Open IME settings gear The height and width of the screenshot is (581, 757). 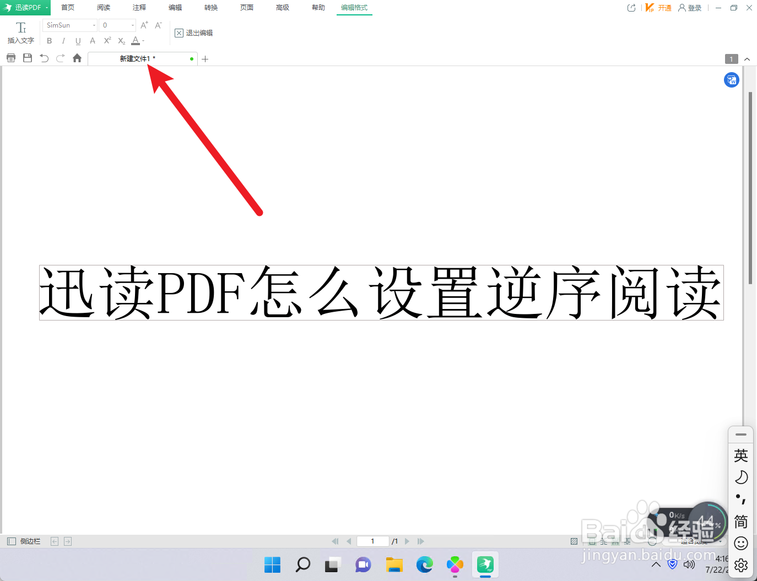coord(741,566)
